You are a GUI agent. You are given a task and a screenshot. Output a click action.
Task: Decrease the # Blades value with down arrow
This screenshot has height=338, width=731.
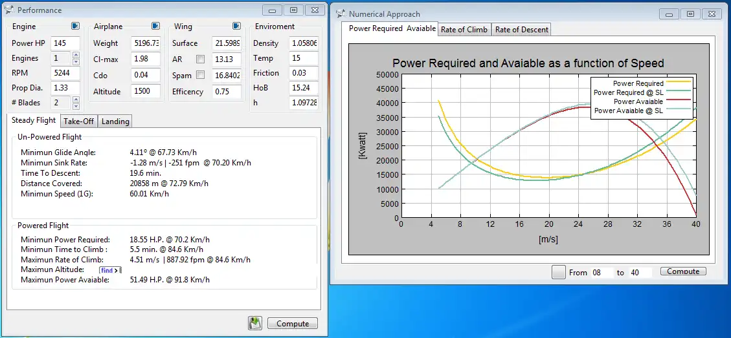click(x=75, y=106)
